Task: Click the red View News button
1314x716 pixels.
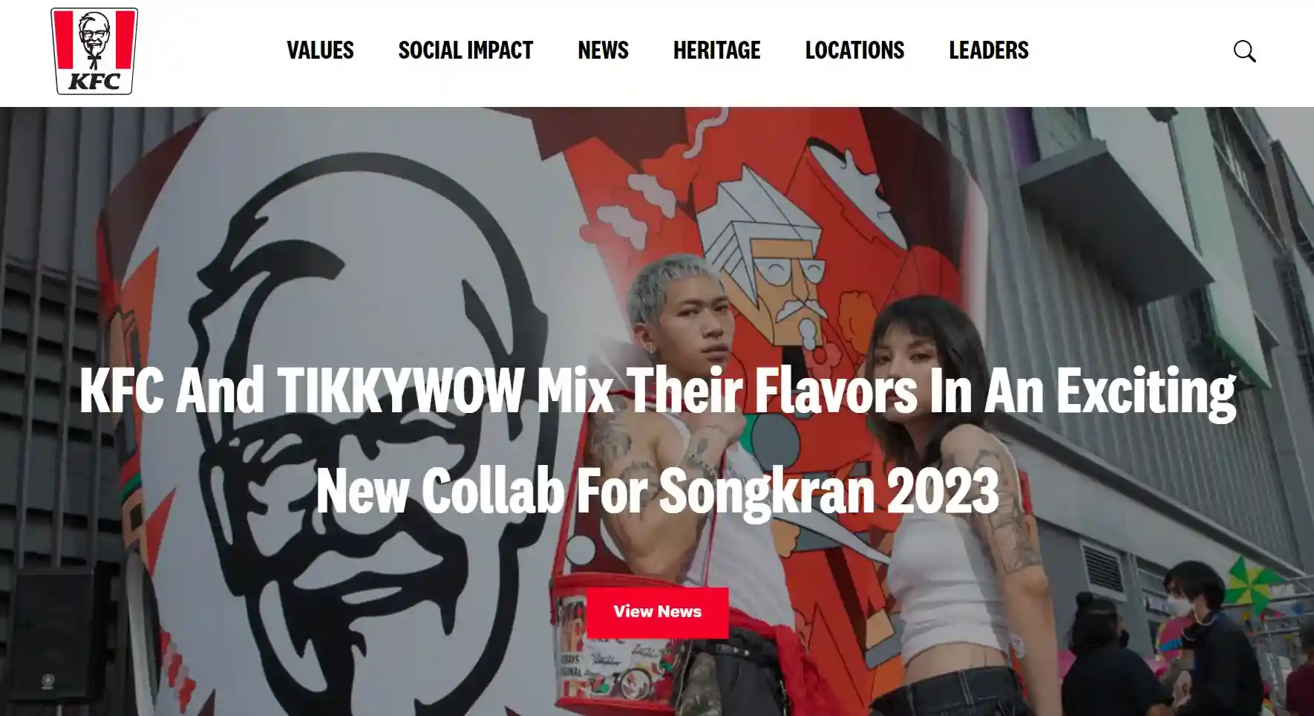Action: [657, 612]
